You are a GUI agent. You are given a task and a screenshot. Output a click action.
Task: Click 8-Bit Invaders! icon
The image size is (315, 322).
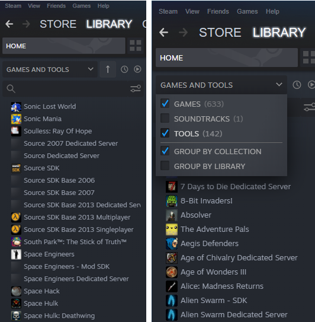(172, 201)
